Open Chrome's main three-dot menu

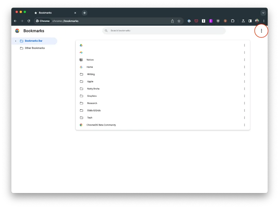tap(264, 21)
